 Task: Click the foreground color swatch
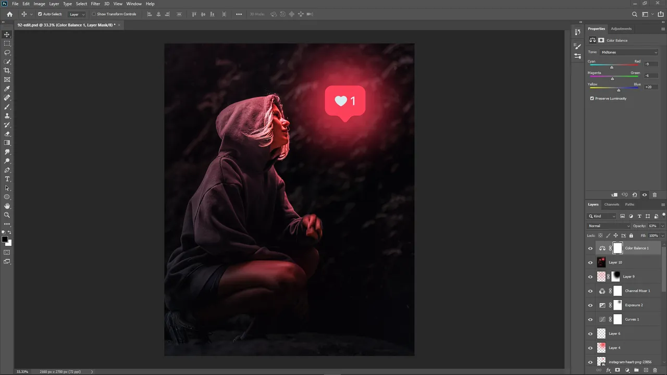5,239
